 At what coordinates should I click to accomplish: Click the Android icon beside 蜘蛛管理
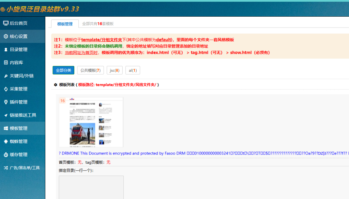[6, 142]
